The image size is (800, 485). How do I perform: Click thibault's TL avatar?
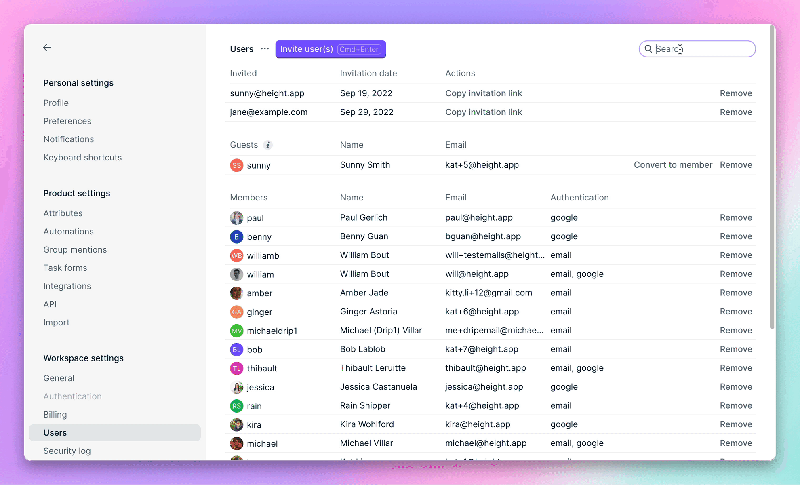point(236,368)
